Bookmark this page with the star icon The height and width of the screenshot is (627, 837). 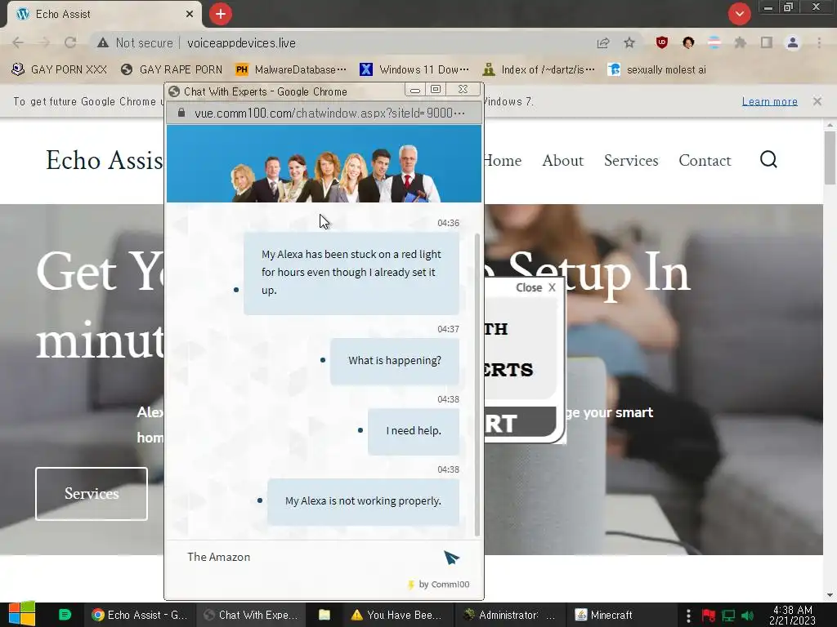click(x=629, y=42)
